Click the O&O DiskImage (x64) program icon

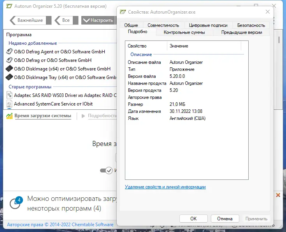(x=9, y=69)
